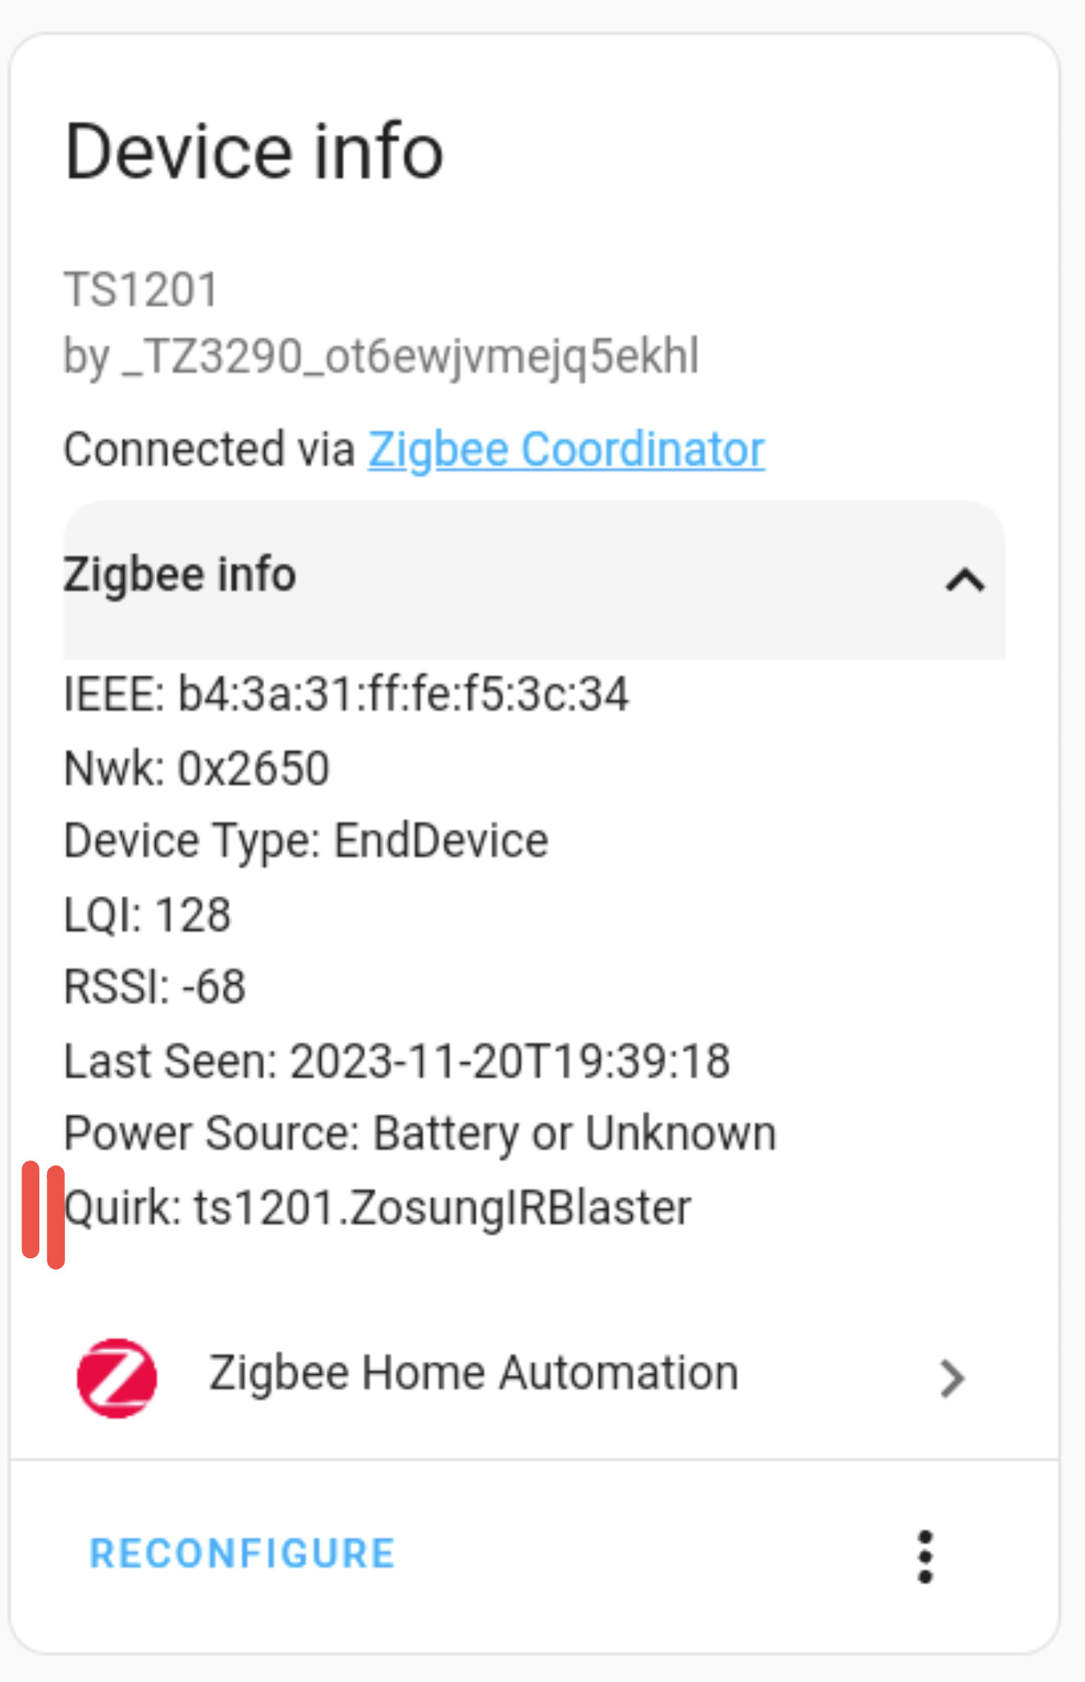
Task: Select the Power Source line
Action: 419,1132
